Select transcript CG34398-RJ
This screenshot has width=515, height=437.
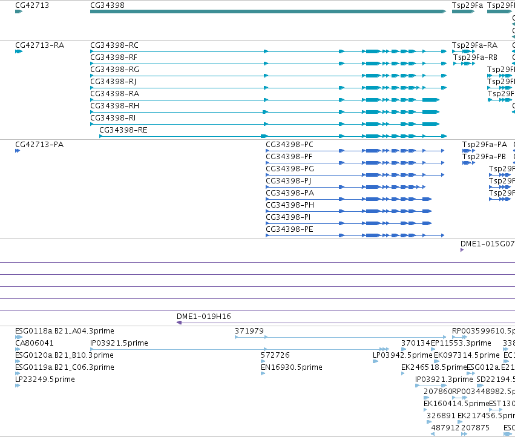113,82
